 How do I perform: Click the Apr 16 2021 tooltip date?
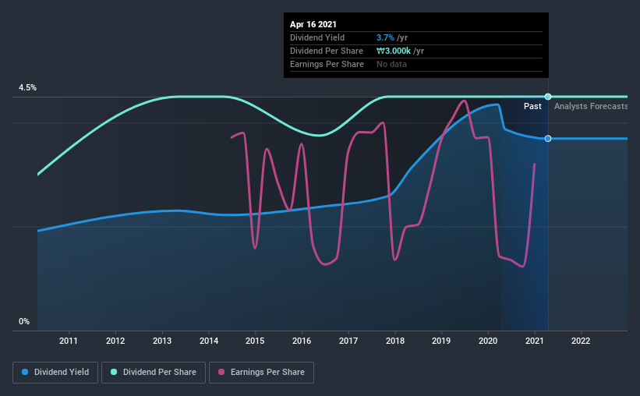313,24
